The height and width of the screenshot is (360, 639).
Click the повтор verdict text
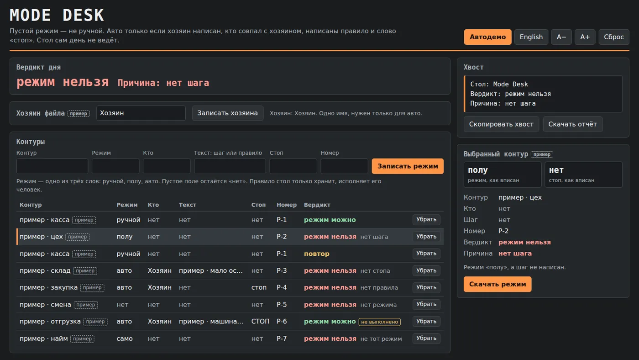pyautogui.click(x=317, y=254)
